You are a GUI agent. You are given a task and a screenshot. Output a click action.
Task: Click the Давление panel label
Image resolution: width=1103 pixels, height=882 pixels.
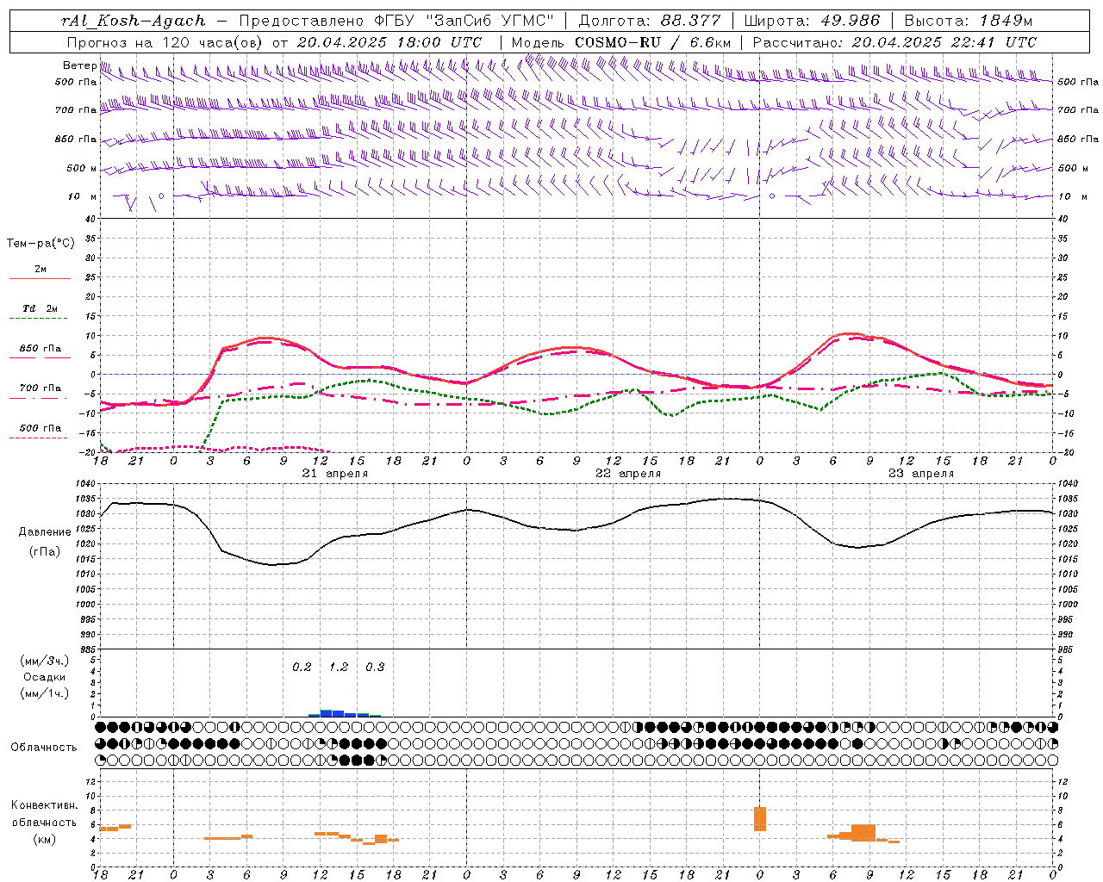[x=45, y=532]
